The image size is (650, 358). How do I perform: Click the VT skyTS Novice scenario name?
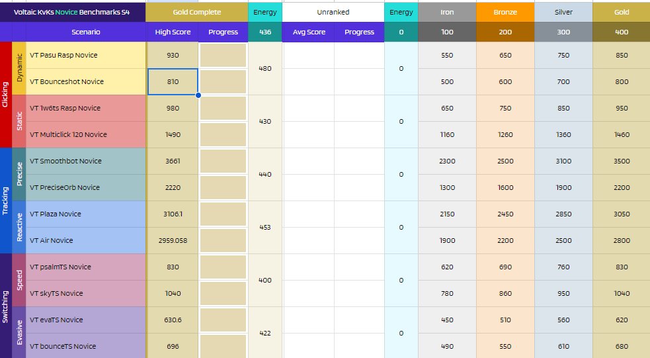pos(56,294)
